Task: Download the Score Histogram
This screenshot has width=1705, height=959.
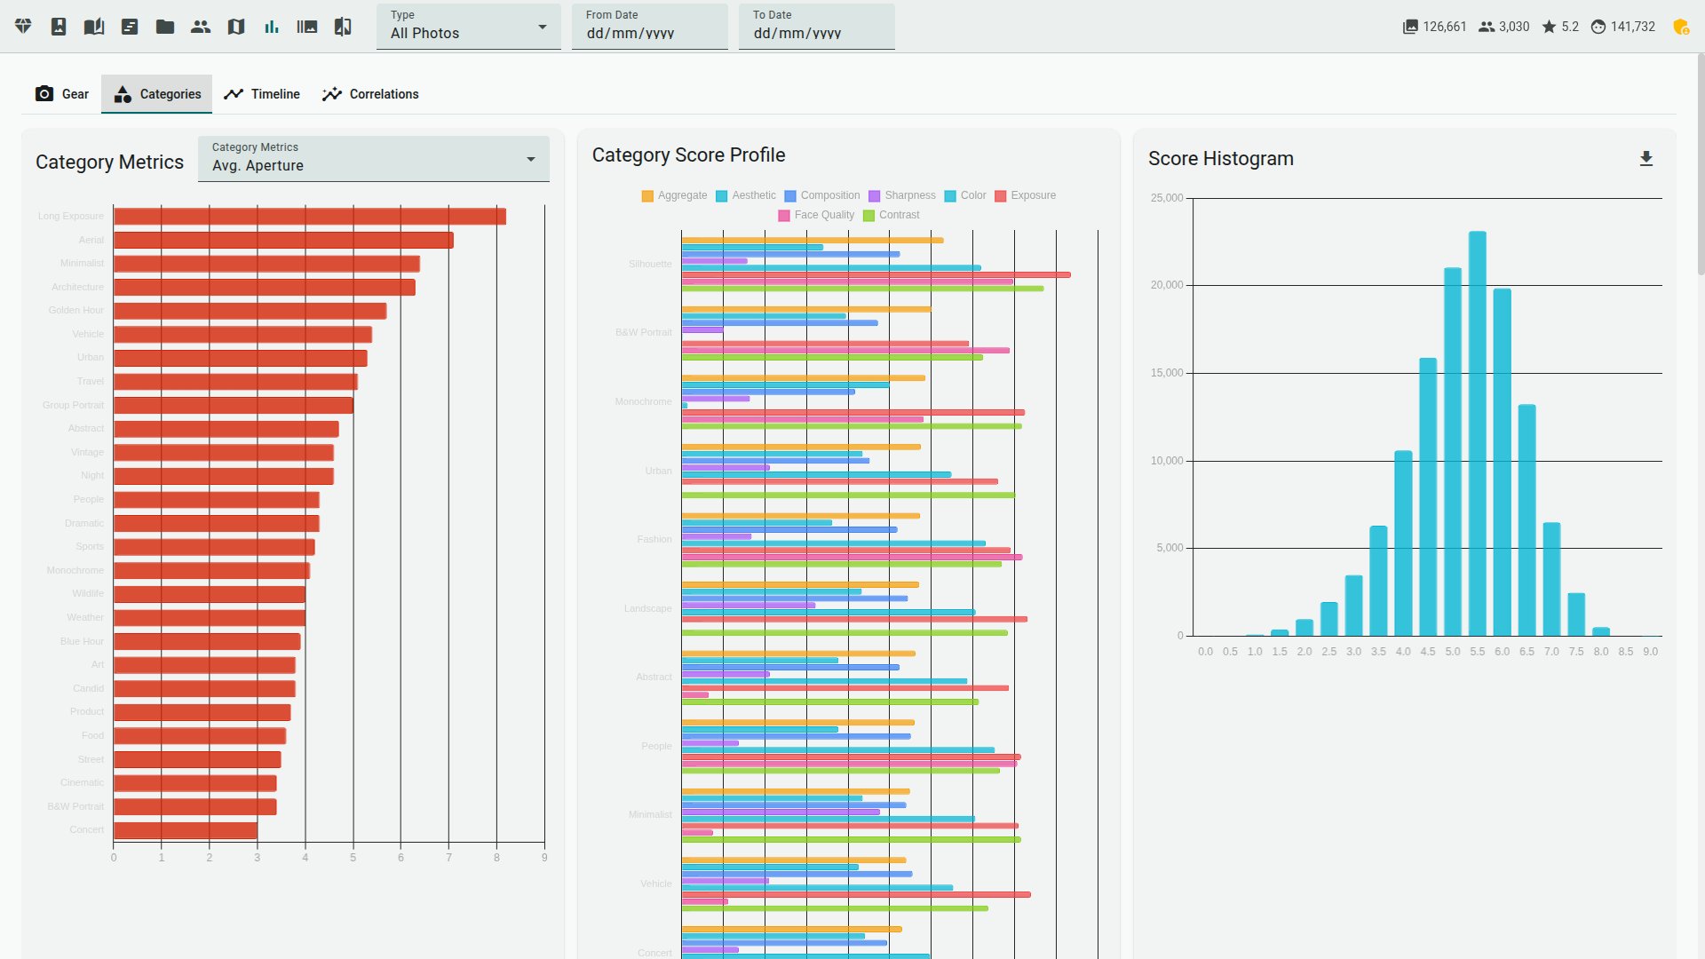Action: tap(1646, 159)
